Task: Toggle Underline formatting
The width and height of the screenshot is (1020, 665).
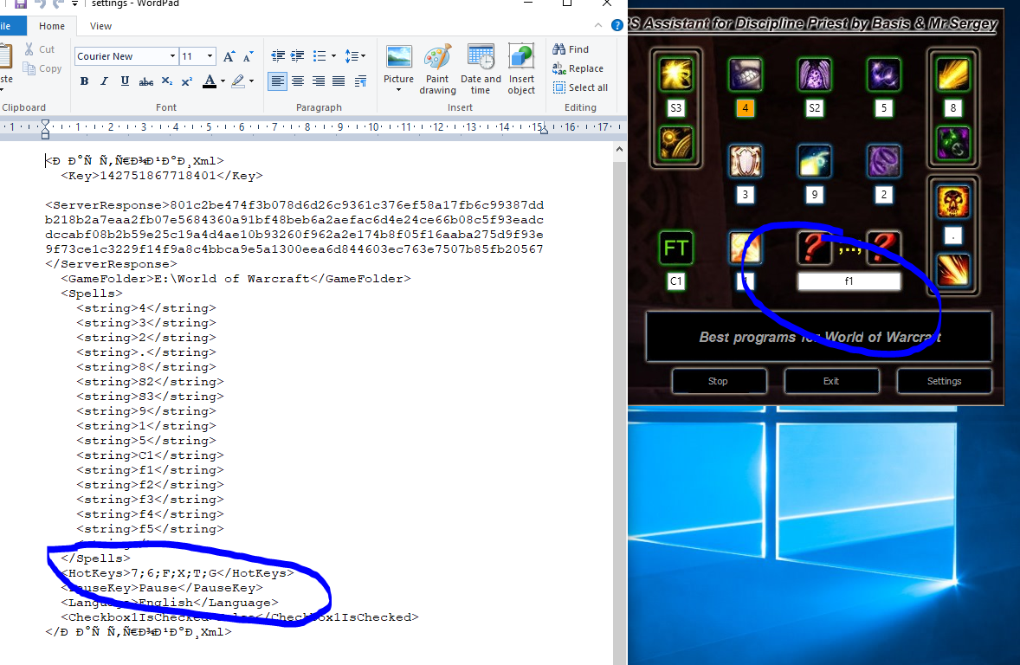Action: click(125, 81)
